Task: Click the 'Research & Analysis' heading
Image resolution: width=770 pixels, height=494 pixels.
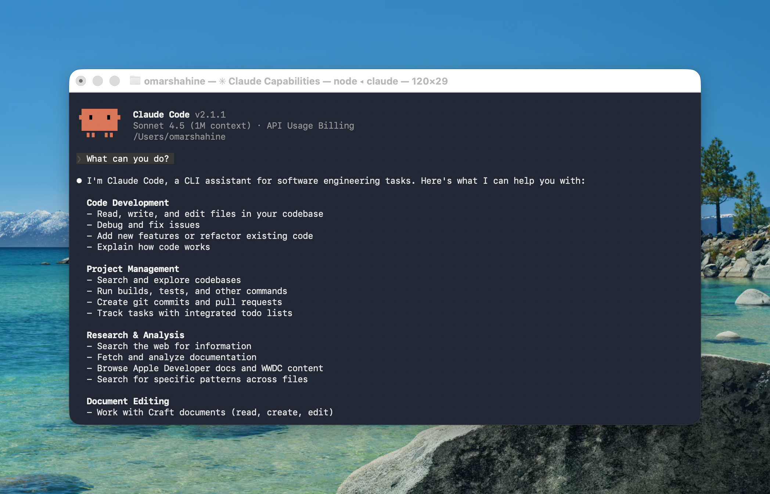Action: click(135, 335)
